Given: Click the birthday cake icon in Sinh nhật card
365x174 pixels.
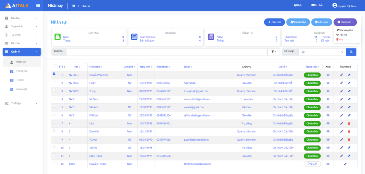Looking at the screenshot, I should tap(57, 37).
